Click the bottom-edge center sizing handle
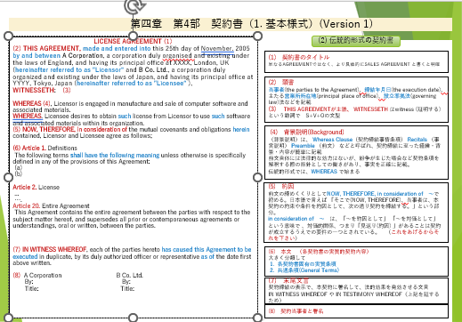 point(134,318)
